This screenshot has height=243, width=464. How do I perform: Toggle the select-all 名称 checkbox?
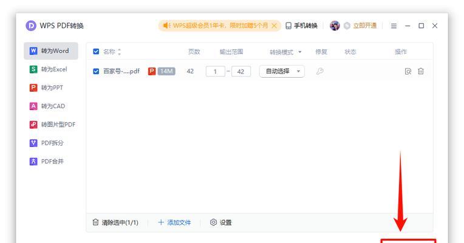[x=96, y=52]
